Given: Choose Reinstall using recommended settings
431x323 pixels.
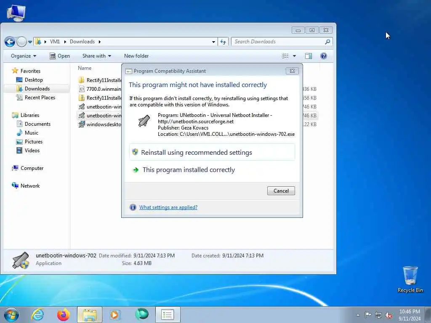Looking at the screenshot, I should [x=212, y=152].
